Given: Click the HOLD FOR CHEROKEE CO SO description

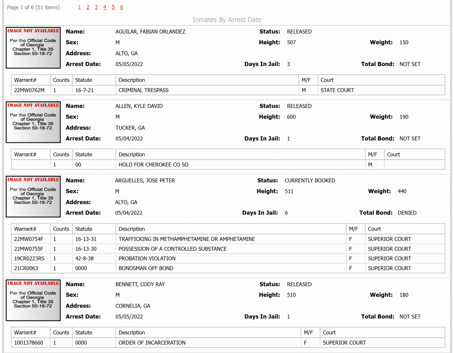Looking at the screenshot, I should point(154,165).
